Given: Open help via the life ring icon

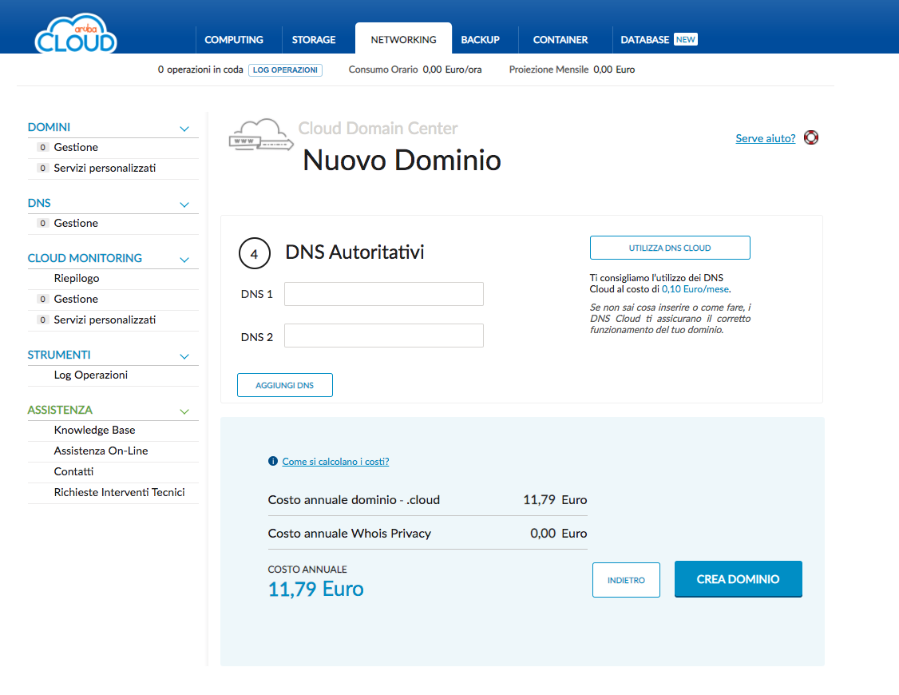Looking at the screenshot, I should [x=811, y=137].
